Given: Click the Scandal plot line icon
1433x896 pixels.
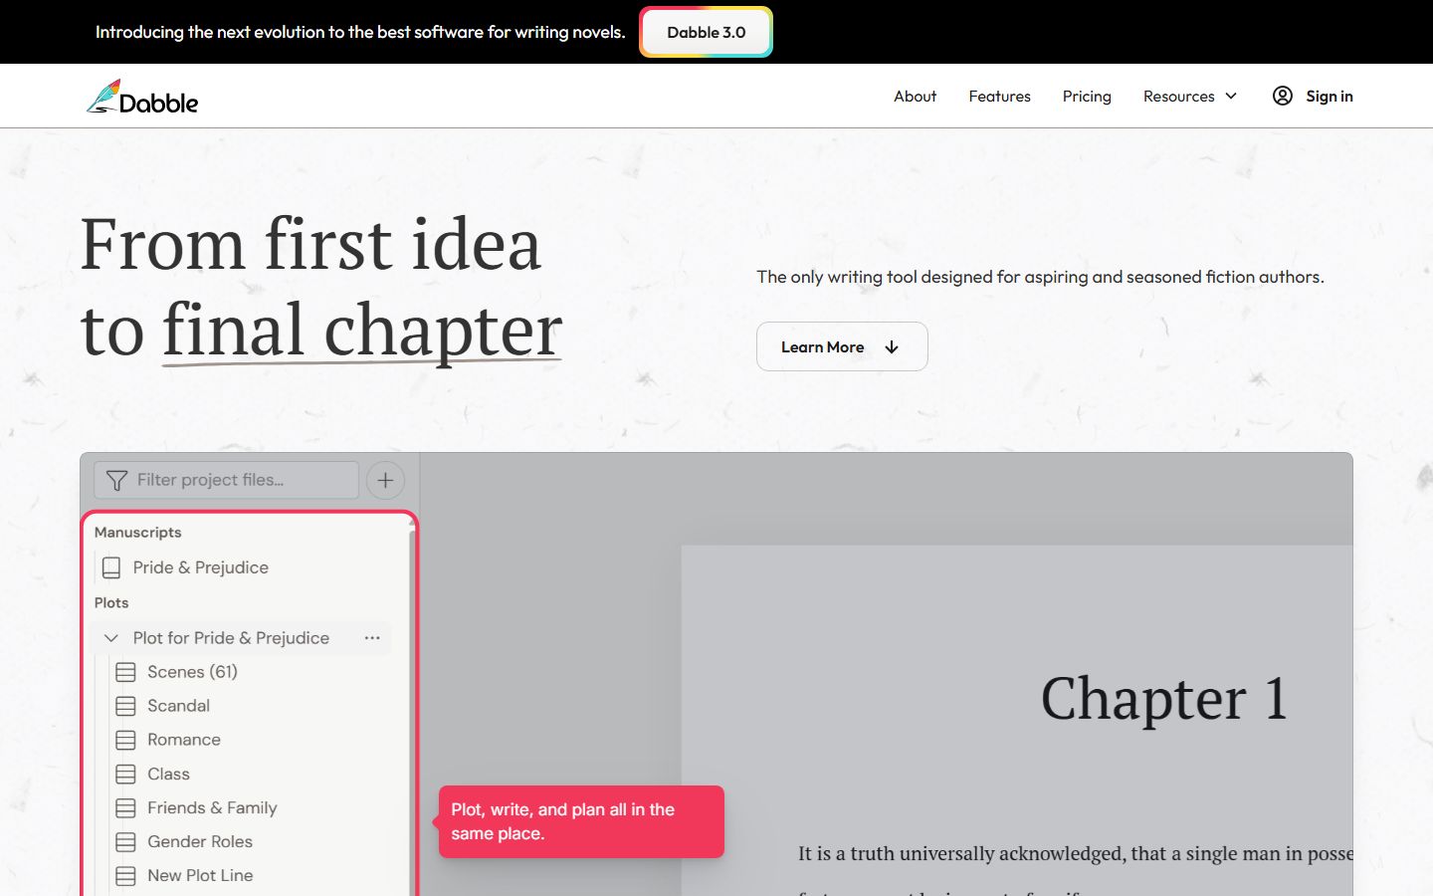Looking at the screenshot, I should click(x=125, y=706).
